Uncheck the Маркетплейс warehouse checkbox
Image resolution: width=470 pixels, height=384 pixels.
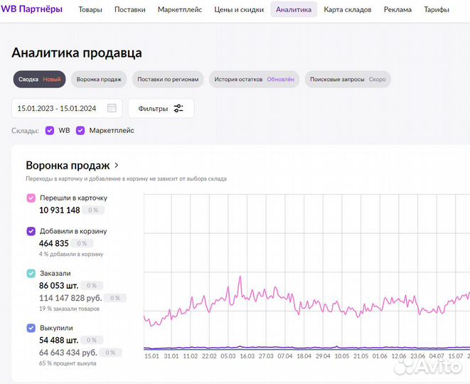pyautogui.click(x=80, y=131)
